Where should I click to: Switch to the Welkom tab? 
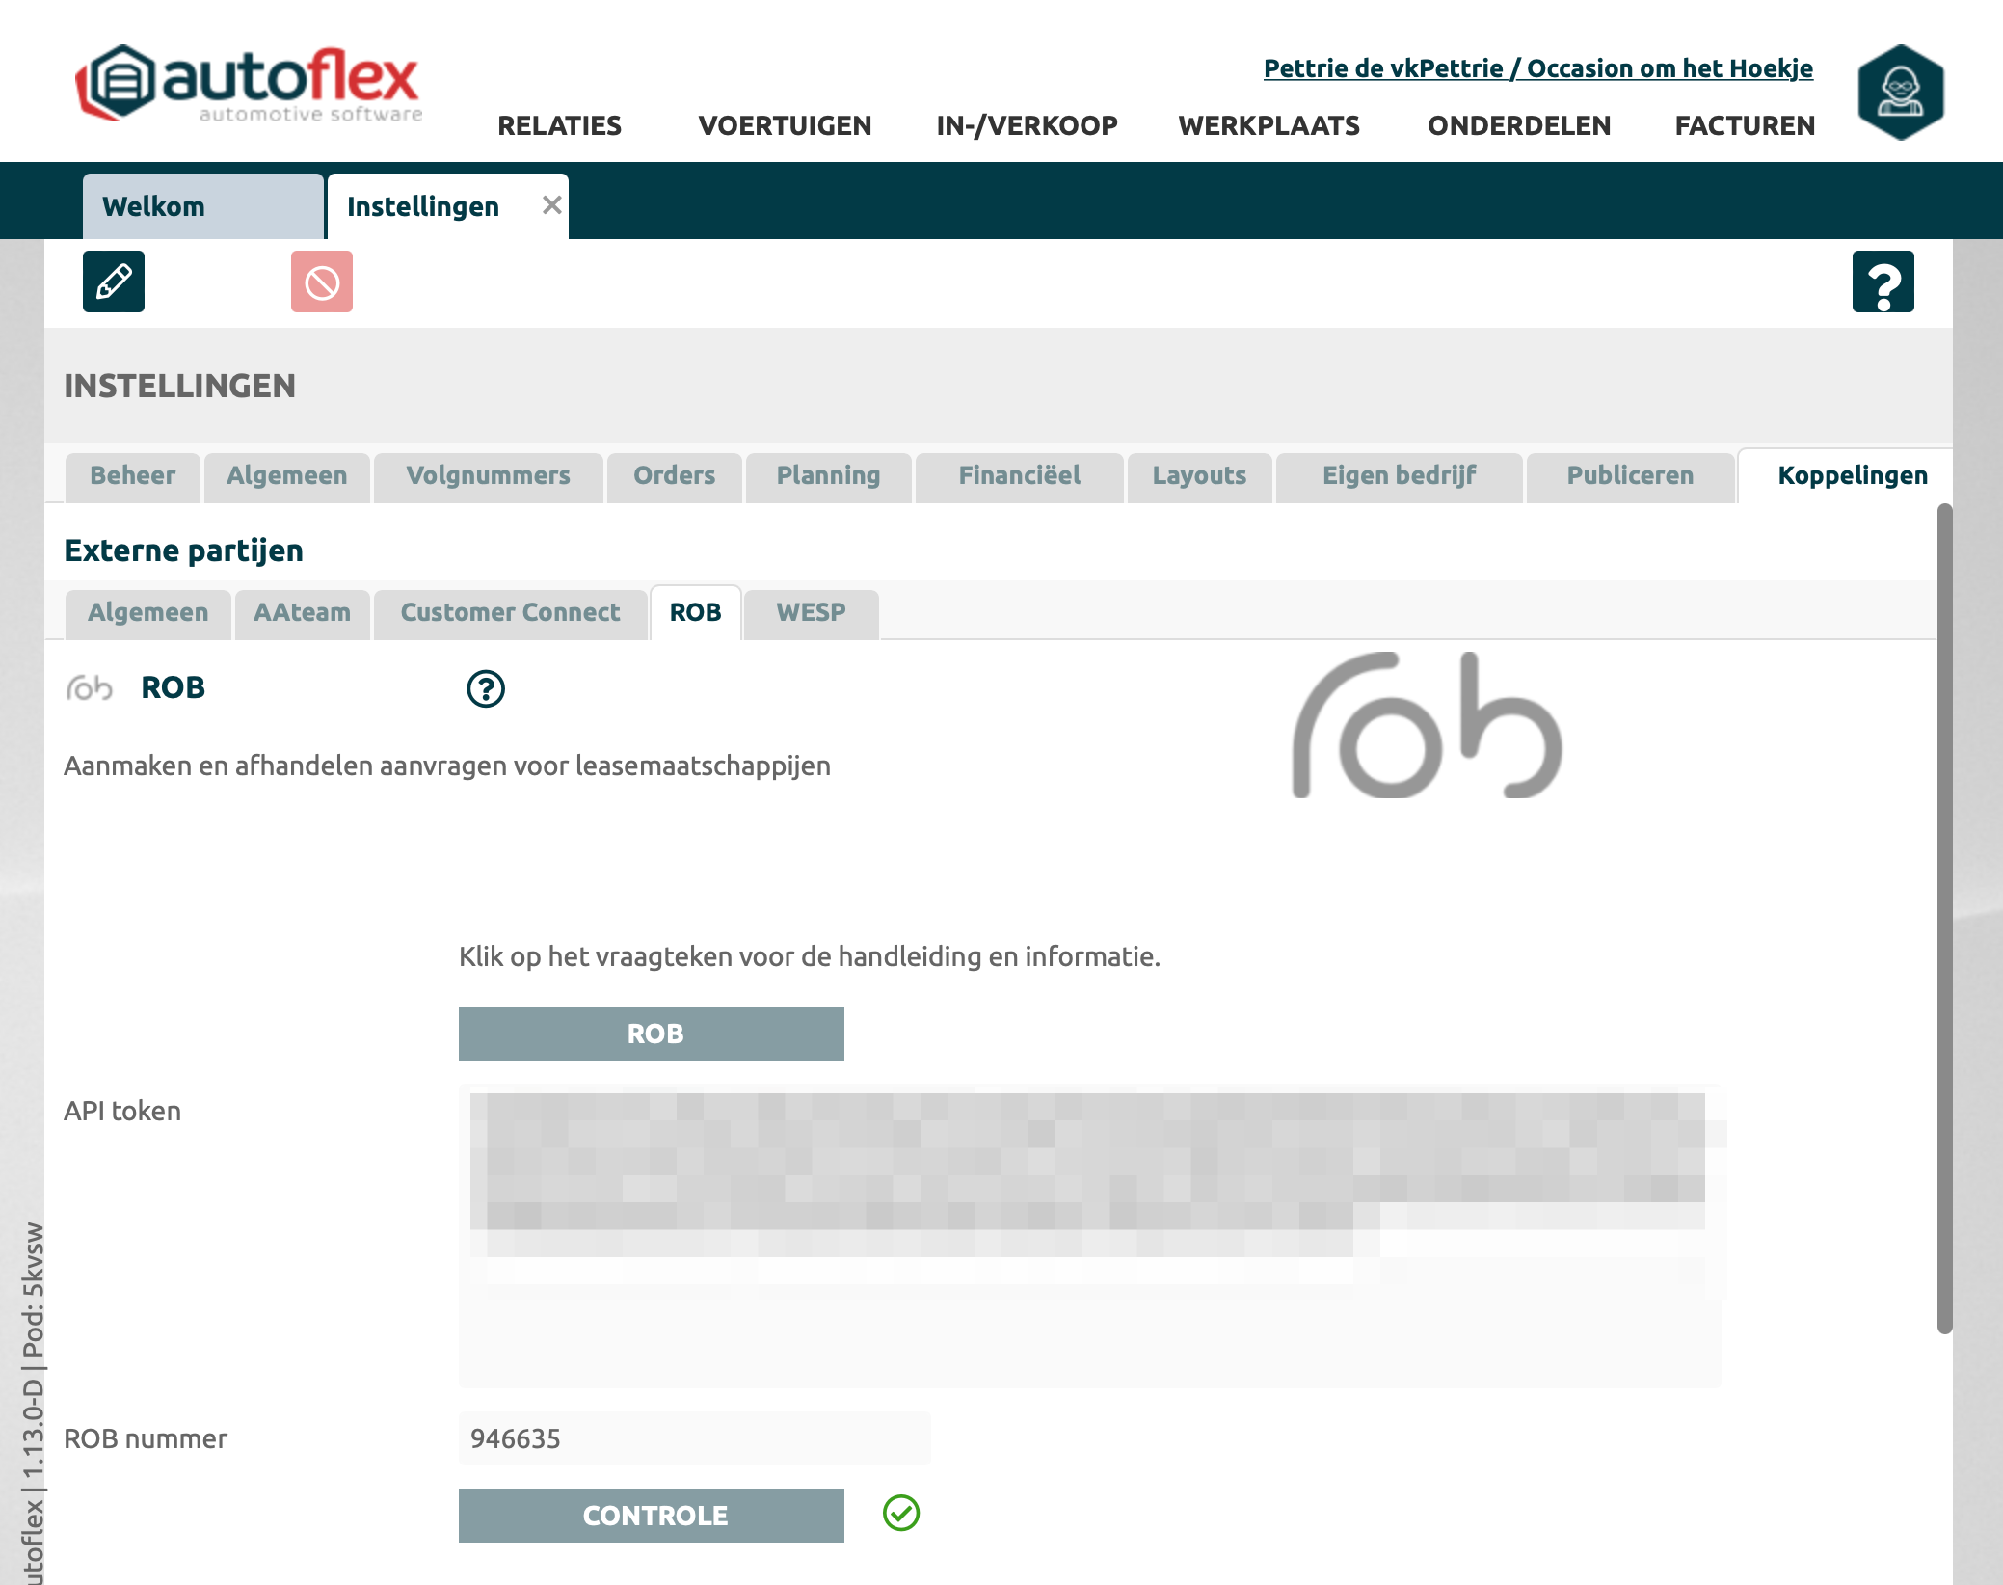[202, 206]
